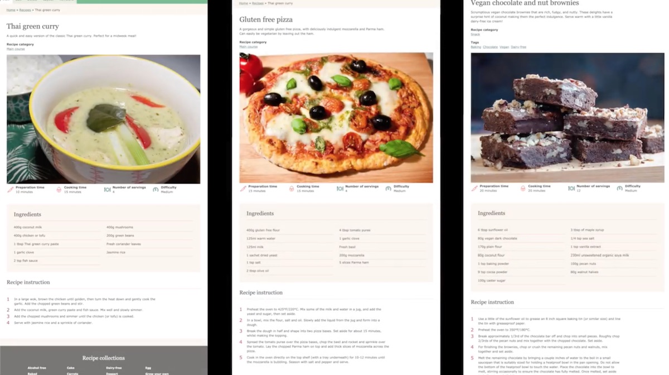Click cooking time icon on Thai green curry
The image size is (669, 375).
(x=59, y=189)
